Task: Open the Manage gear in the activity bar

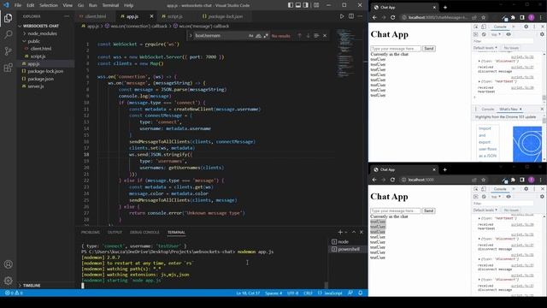Action: 8,281
